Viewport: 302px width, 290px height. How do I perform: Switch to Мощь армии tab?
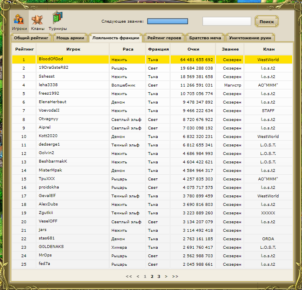[x=70, y=38]
